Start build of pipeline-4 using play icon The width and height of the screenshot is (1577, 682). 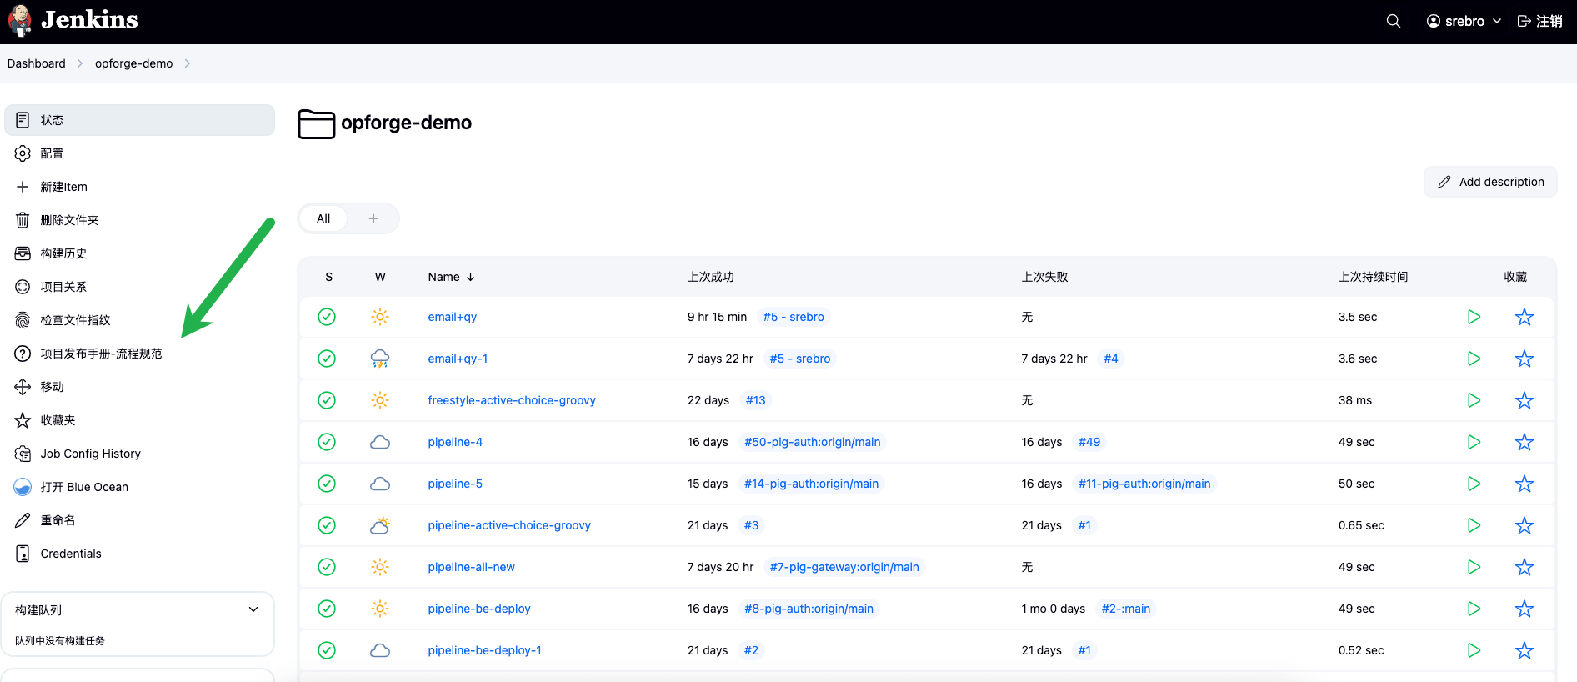1474,442
